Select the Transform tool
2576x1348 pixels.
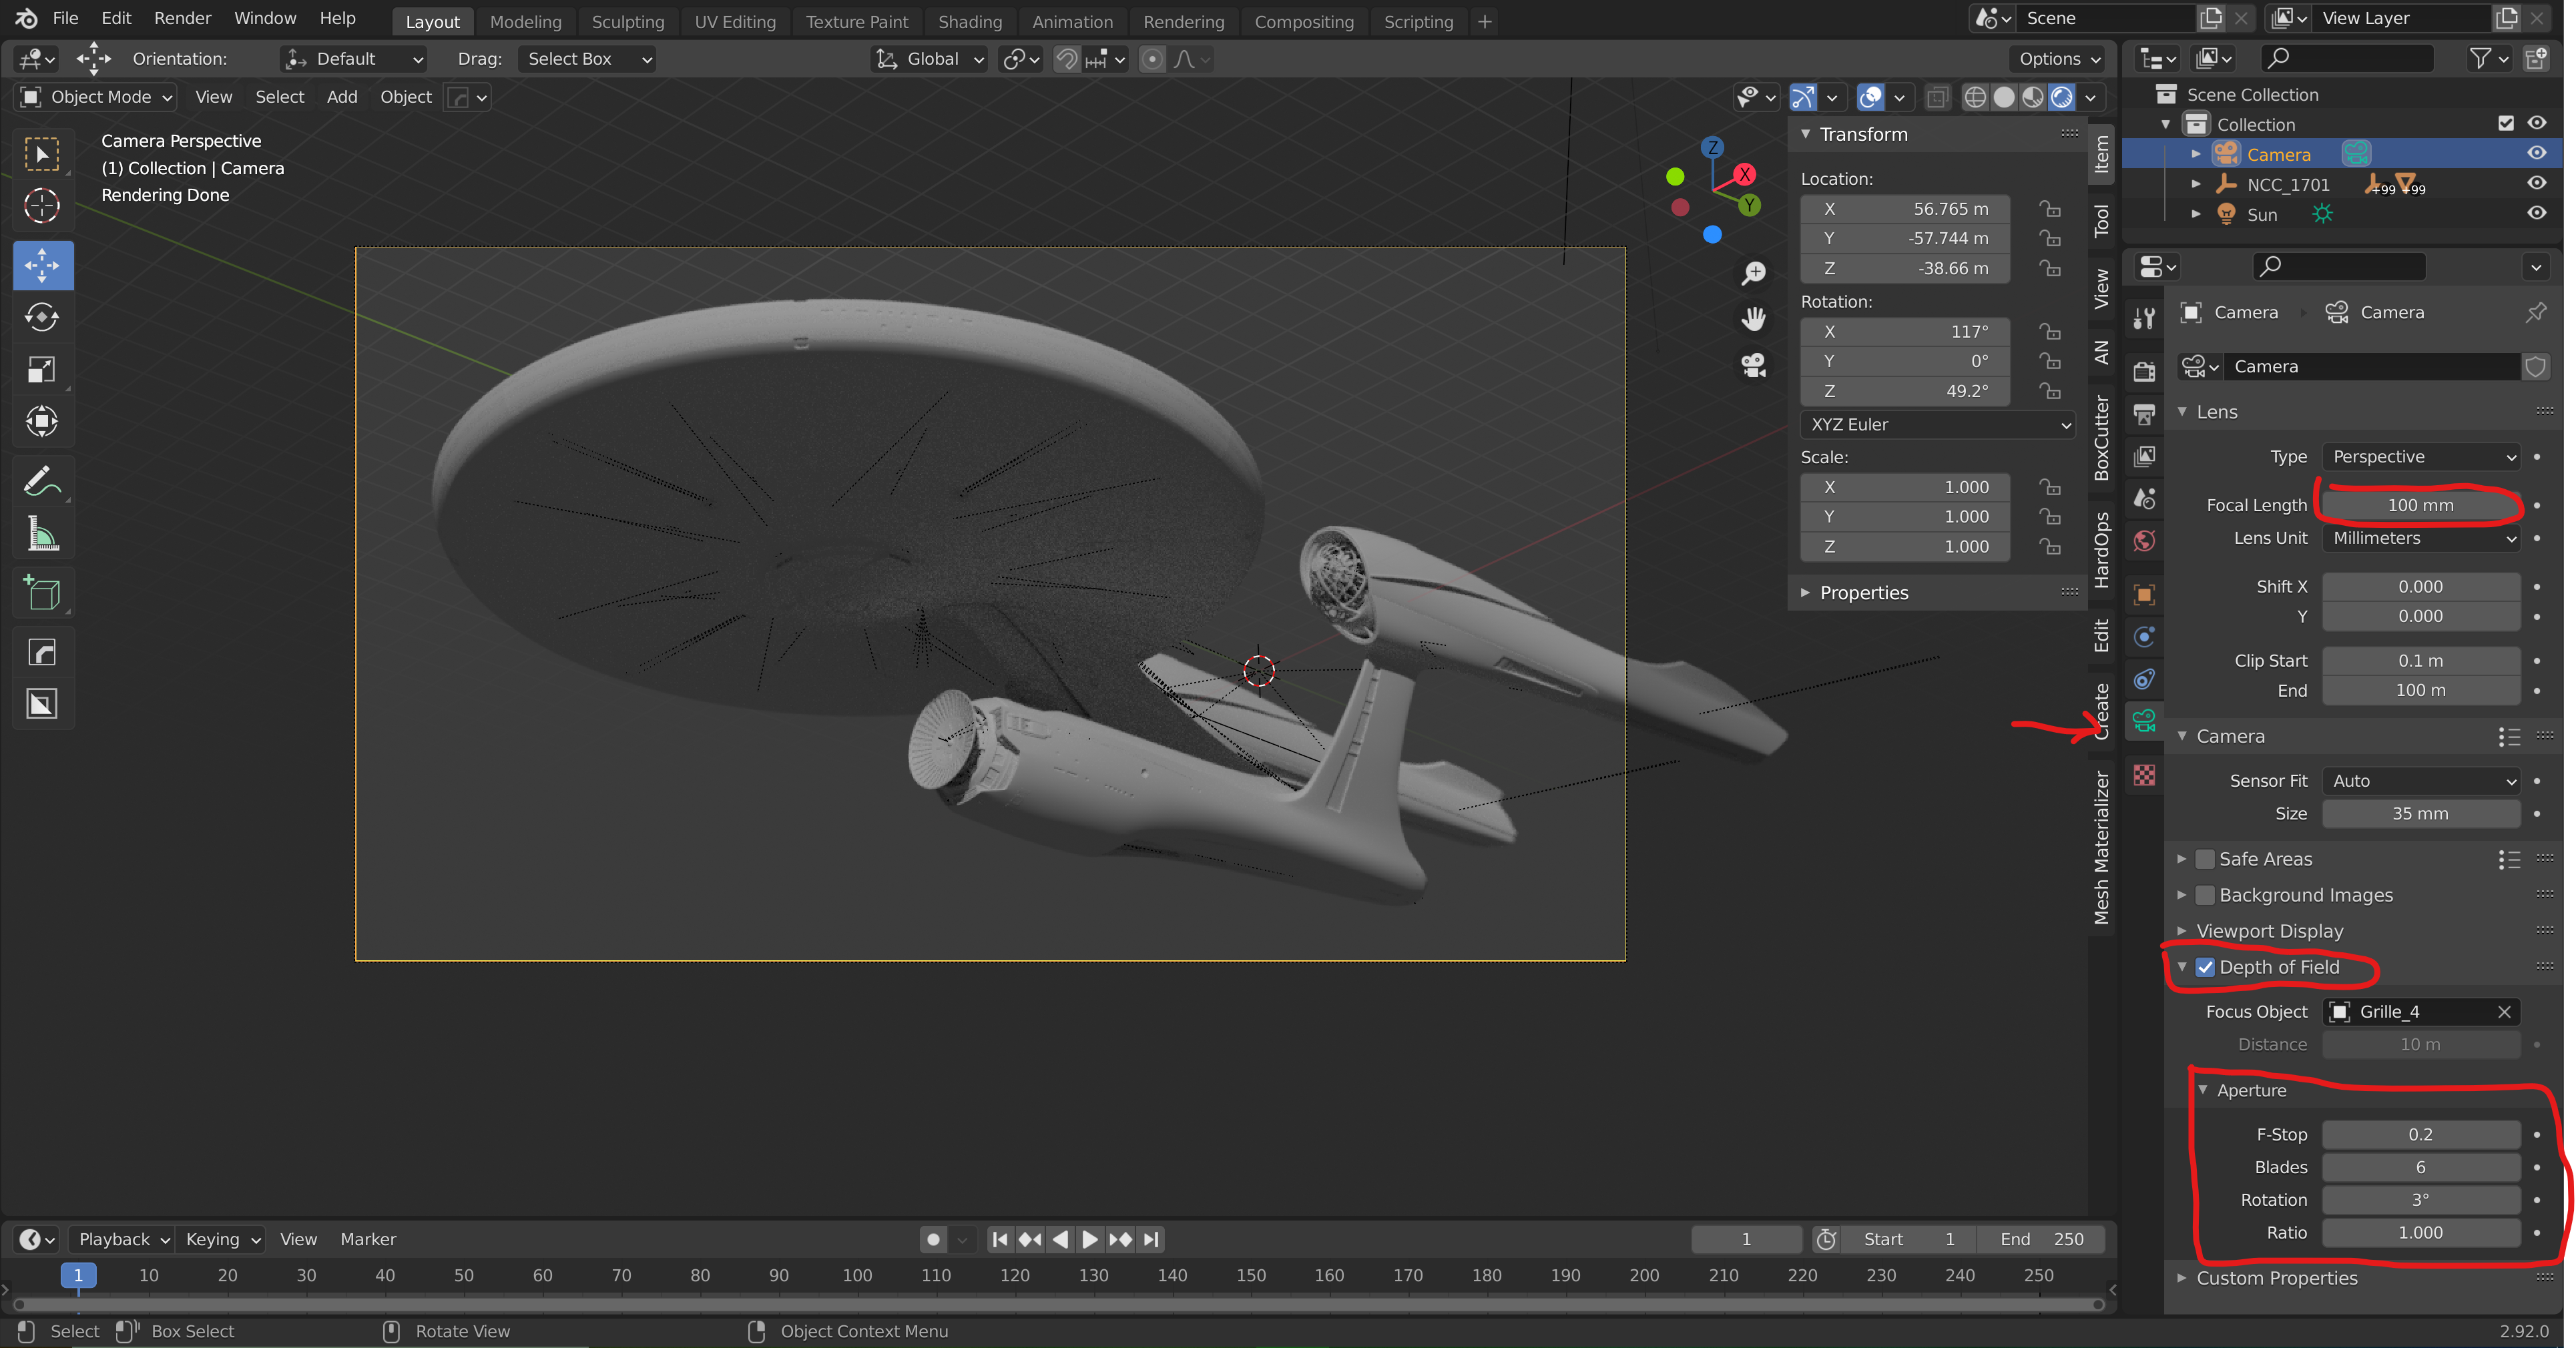pyautogui.click(x=42, y=421)
